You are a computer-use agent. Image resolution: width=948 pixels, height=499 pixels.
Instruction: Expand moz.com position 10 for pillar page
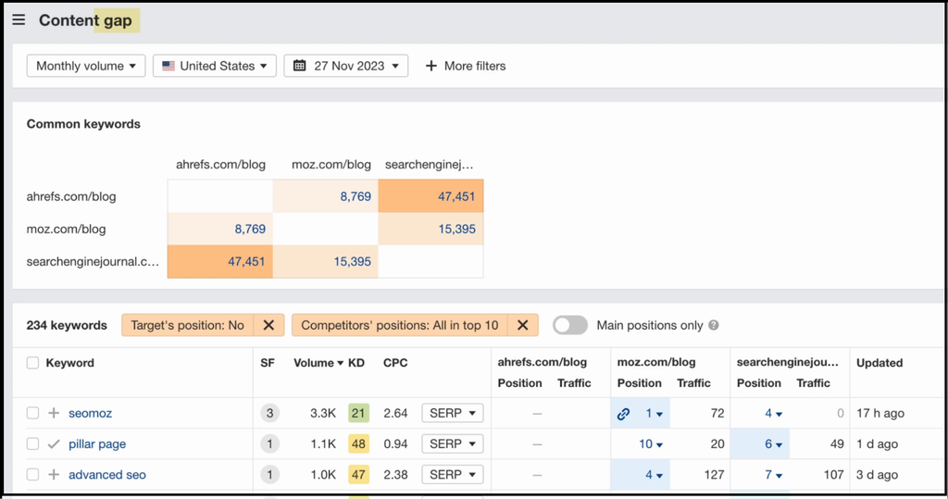click(x=651, y=444)
